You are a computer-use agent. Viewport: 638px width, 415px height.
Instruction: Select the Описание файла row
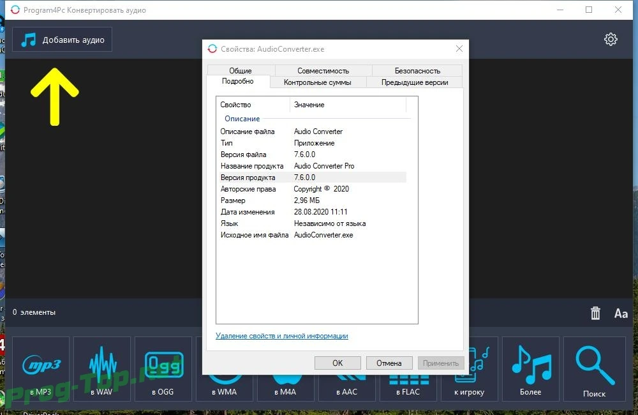(313, 132)
